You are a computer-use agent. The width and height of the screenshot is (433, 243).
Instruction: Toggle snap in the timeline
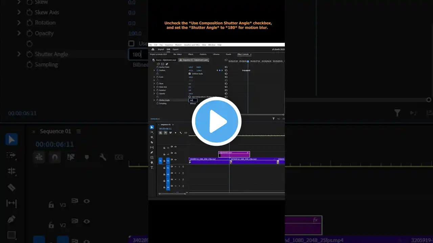pos(165,133)
